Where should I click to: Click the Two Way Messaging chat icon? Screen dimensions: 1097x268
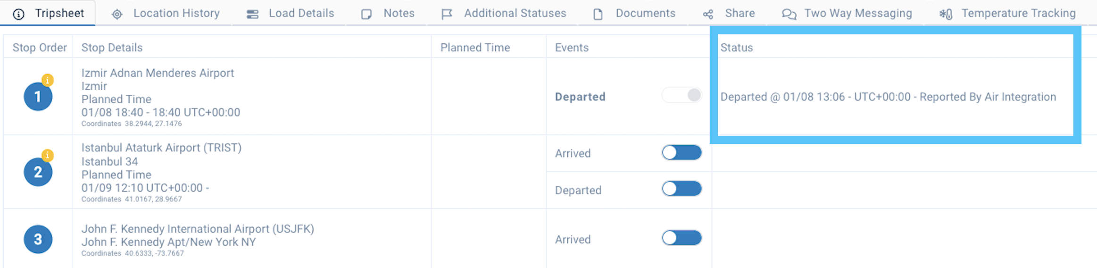789,14
